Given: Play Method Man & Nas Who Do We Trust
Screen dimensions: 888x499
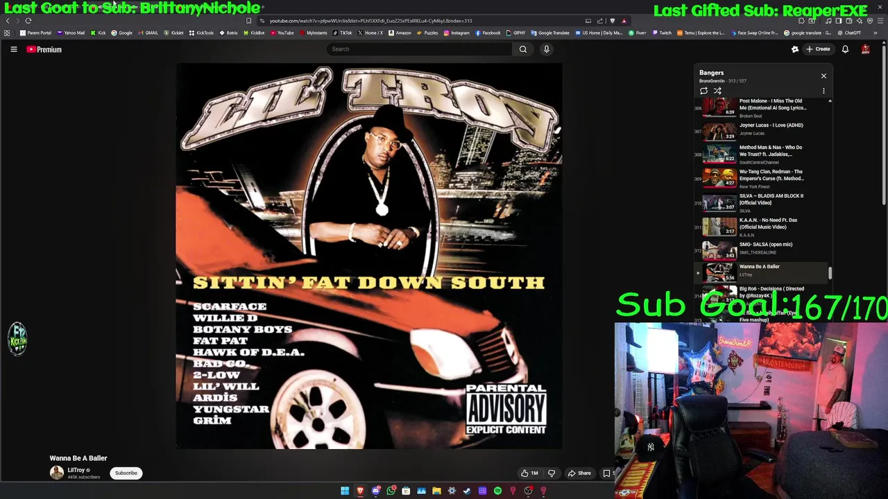Looking at the screenshot, I should pos(761,154).
